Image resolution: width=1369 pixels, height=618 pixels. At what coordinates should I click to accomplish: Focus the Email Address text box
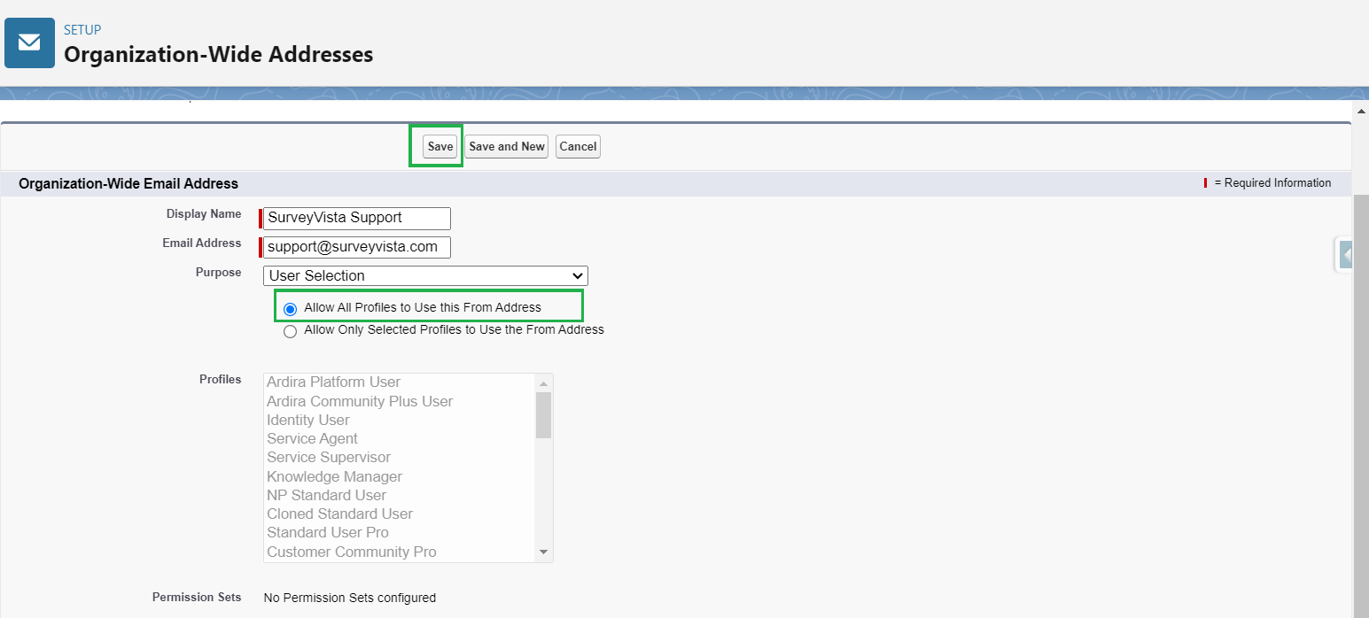[357, 247]
